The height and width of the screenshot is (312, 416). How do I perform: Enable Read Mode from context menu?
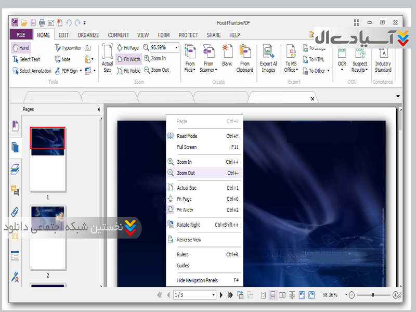[187, 136]
